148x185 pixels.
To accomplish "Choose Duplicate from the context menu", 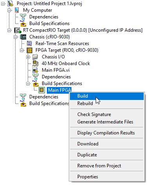I will pos(107,155).
